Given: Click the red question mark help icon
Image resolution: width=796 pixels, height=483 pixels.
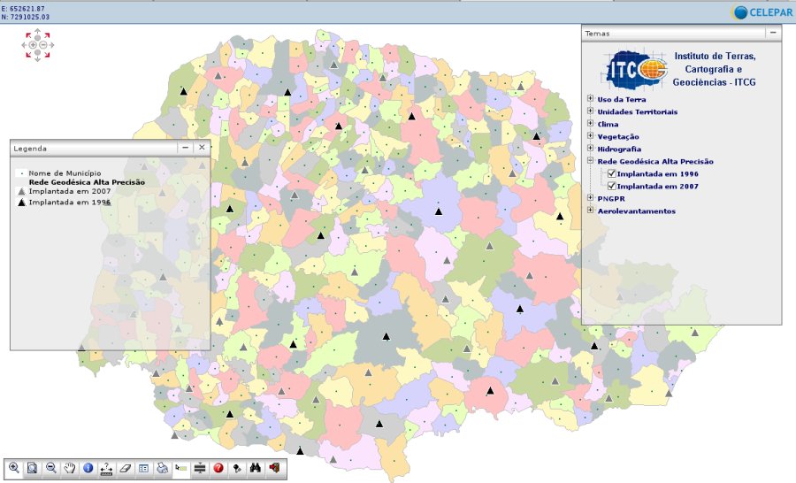Looking at the screenshot, I should coord(218,468).
